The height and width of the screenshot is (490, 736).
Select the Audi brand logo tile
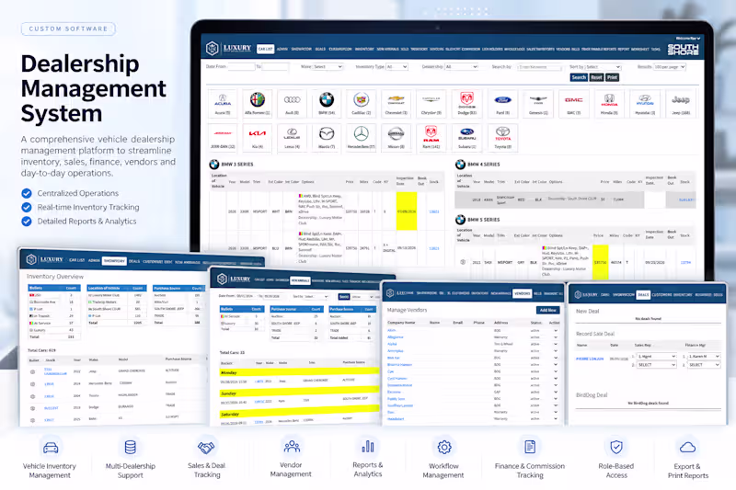[x=292, y=104]
